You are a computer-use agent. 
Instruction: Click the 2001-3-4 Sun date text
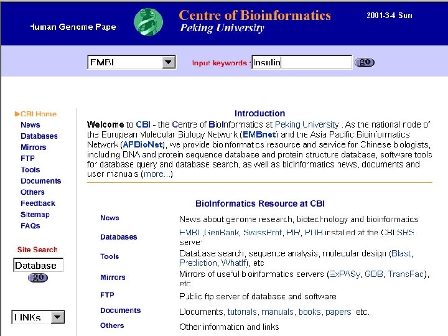[x=390, y=16]
